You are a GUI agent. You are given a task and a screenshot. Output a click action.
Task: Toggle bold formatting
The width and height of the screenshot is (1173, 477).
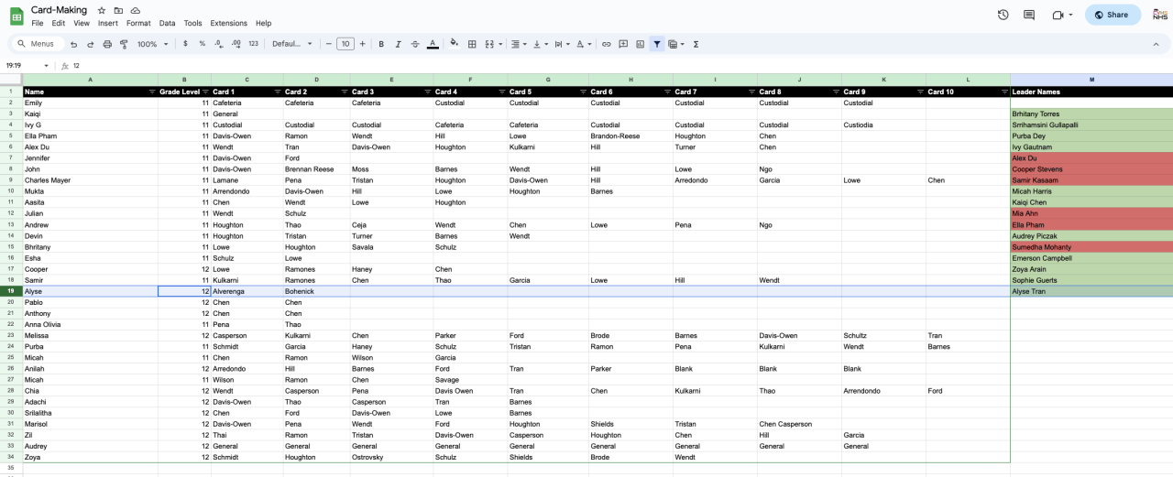381,44
